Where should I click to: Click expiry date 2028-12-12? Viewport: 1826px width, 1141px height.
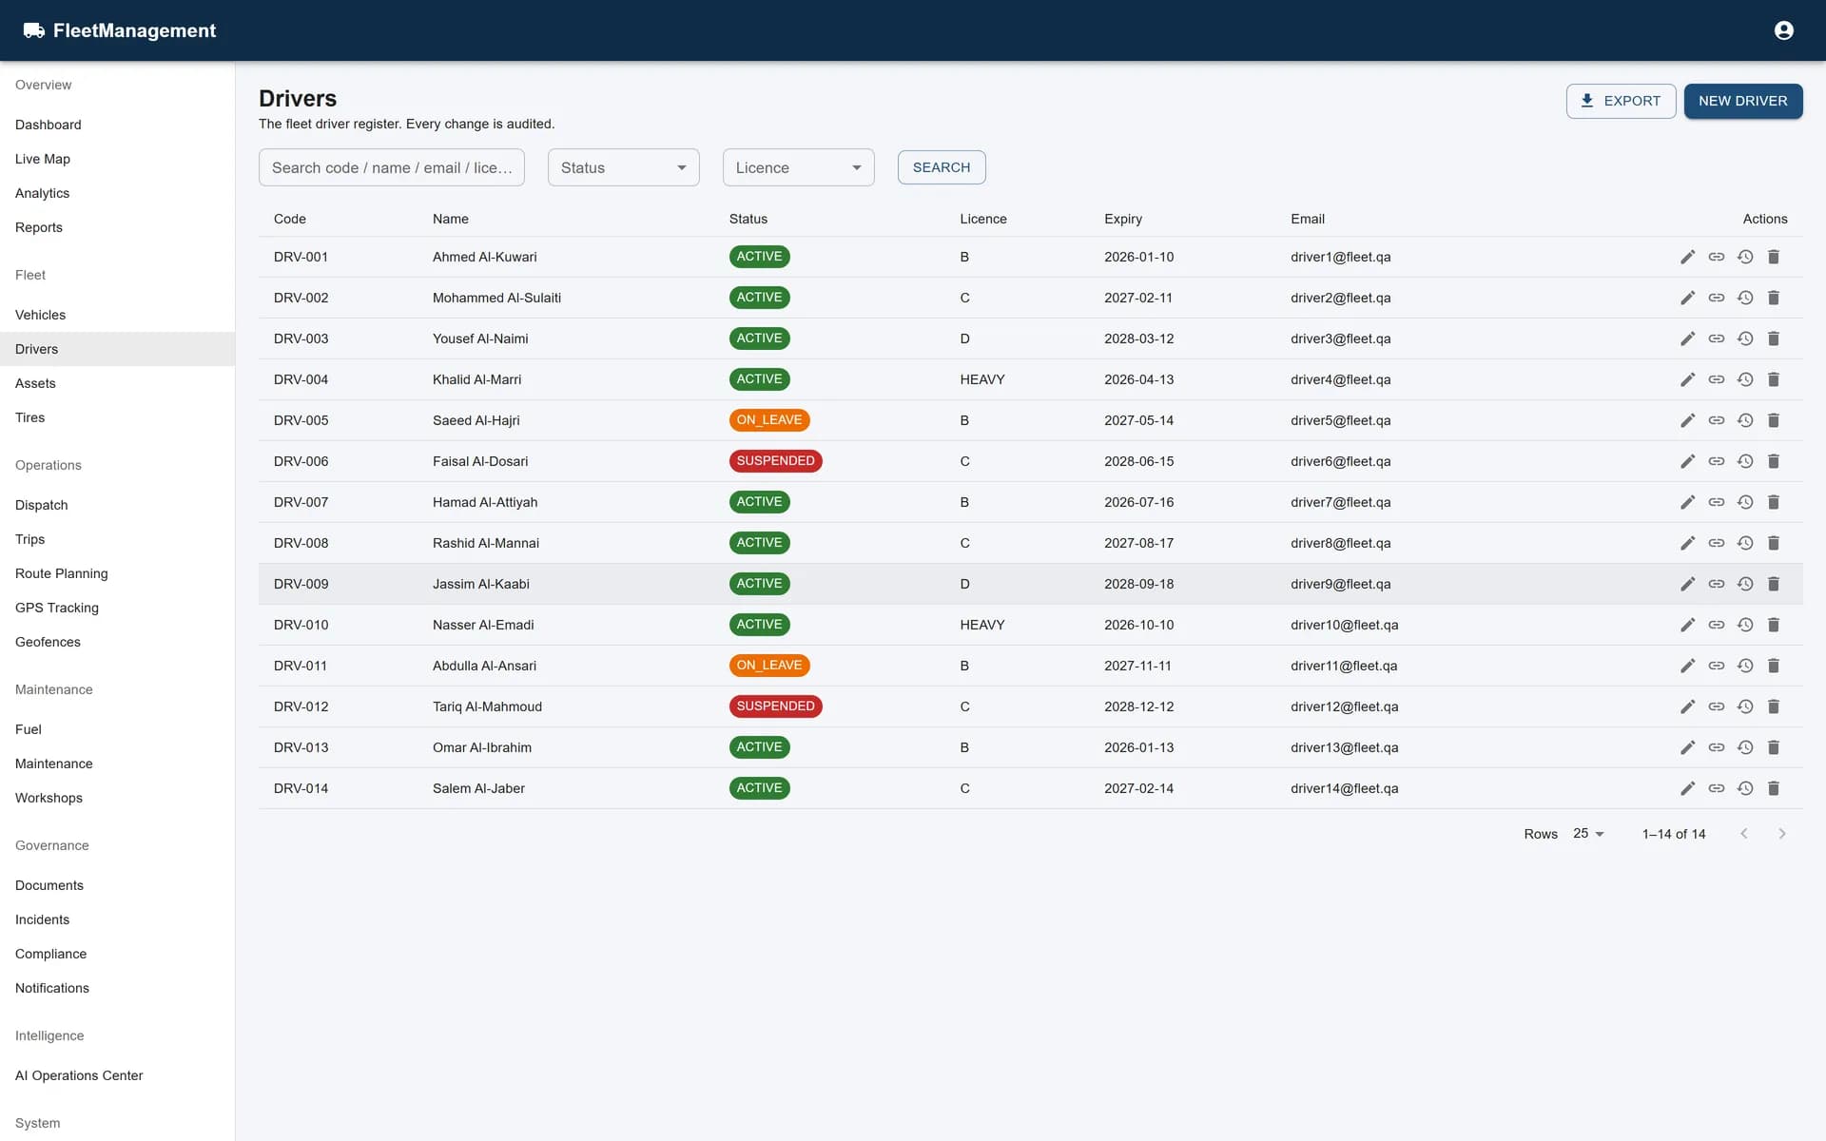point(1139,706)
